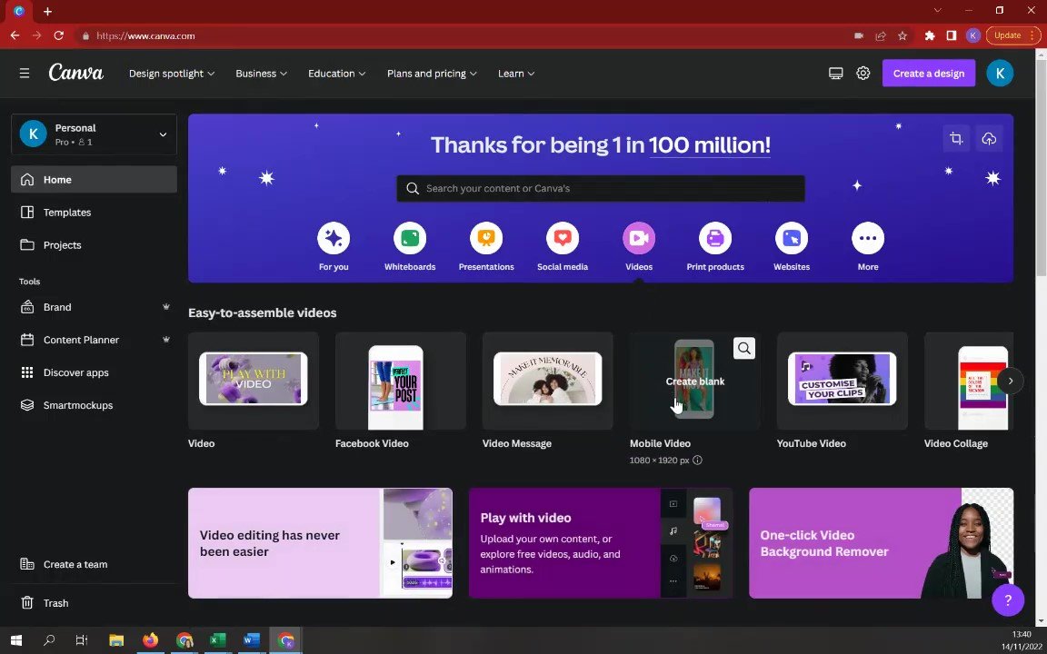Open the K account avatar in header
The width and height of the screenshot is (1047, 654).
(x=1000, y=74)
